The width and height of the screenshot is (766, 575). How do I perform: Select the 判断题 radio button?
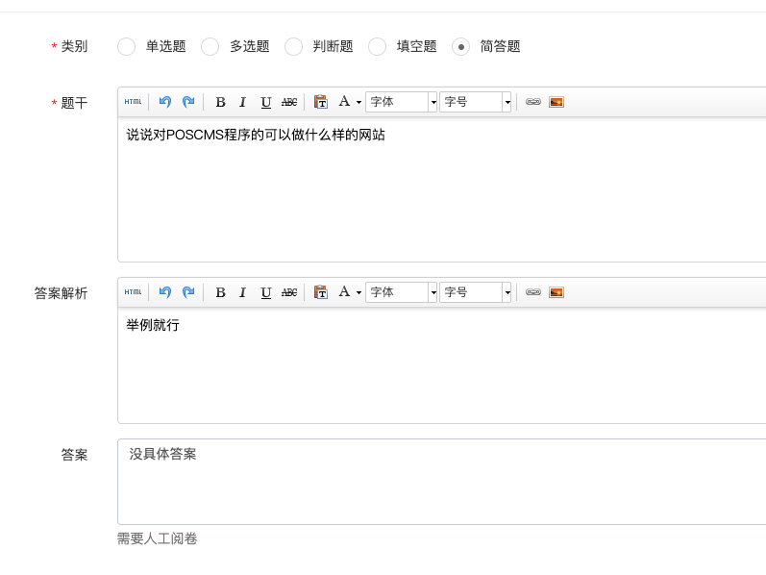[x=293, y=46]
